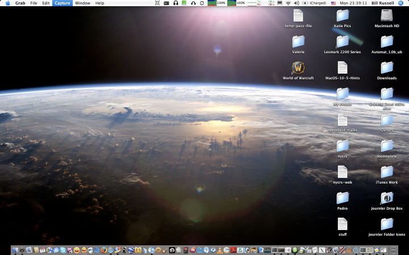
Task: Select the temp-pass-file document
Action: point(298,16)
